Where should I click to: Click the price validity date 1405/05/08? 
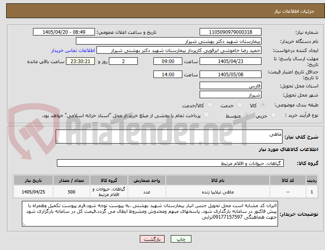coord(230,74)
